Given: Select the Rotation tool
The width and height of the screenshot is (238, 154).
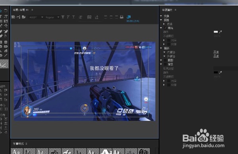Looking at the screenshot, I should pos(6,11).
